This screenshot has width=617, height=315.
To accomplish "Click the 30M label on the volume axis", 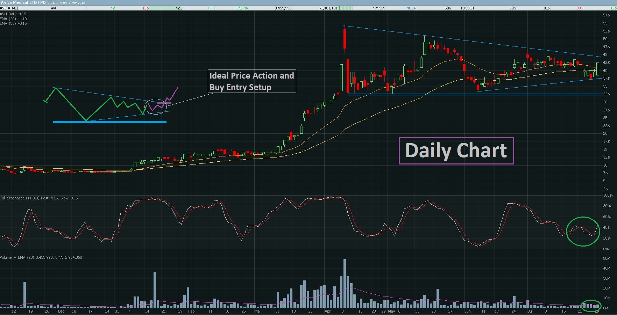I will coord(607,279).
